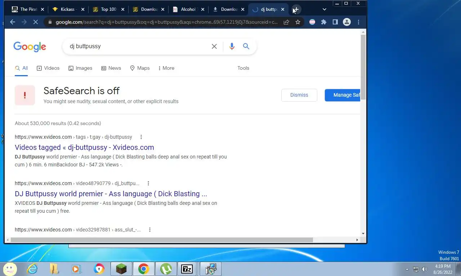Switch to the Top 100 tab

point(108,9)
